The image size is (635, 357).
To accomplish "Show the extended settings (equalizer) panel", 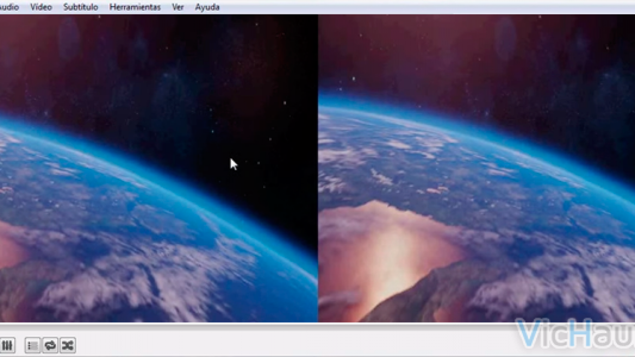I will tap(7, 345).
